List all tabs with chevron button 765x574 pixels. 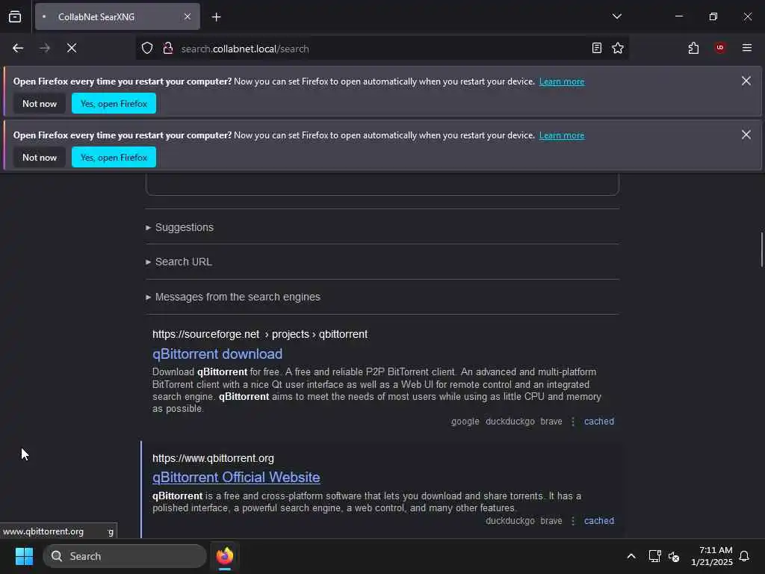tap(617, 16)
